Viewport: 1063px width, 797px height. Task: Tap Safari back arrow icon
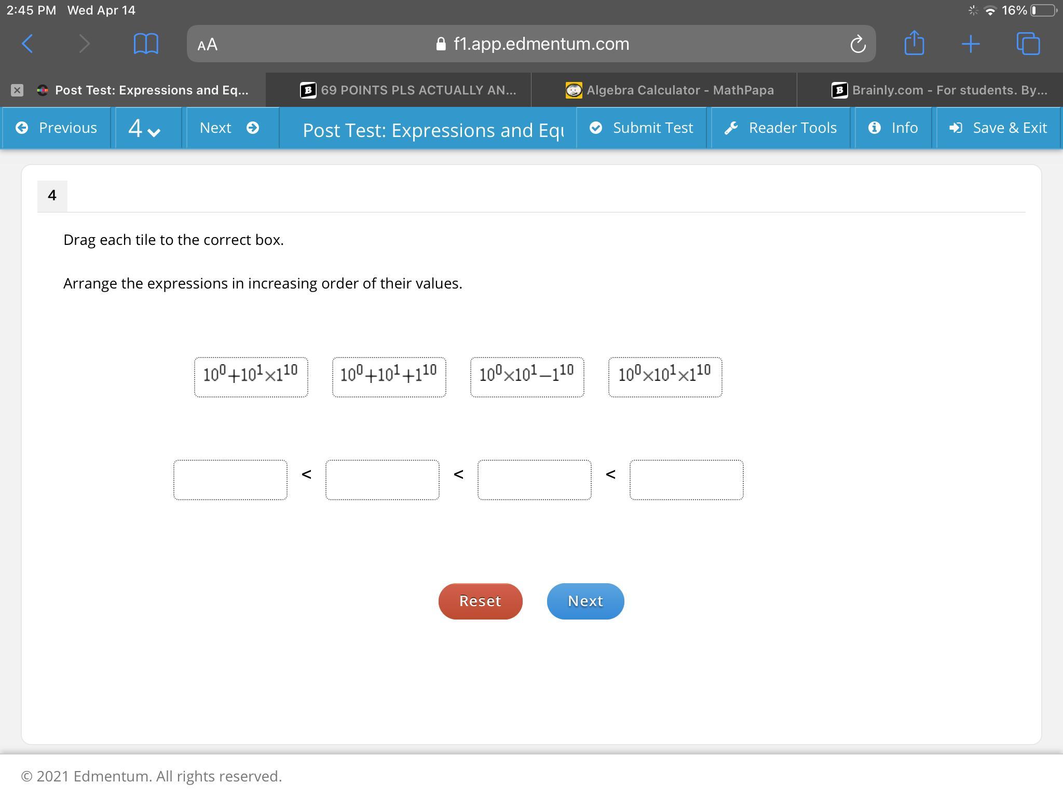(x=28, y=44)
